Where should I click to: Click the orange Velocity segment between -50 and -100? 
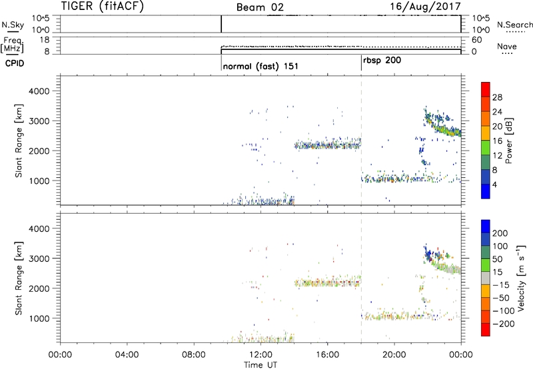pyautogui.click(x=486, y=304)
